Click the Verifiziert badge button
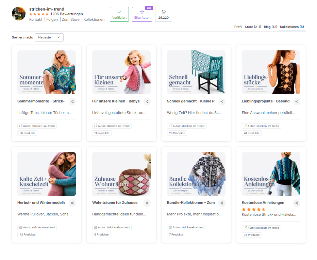 (119, 14)
